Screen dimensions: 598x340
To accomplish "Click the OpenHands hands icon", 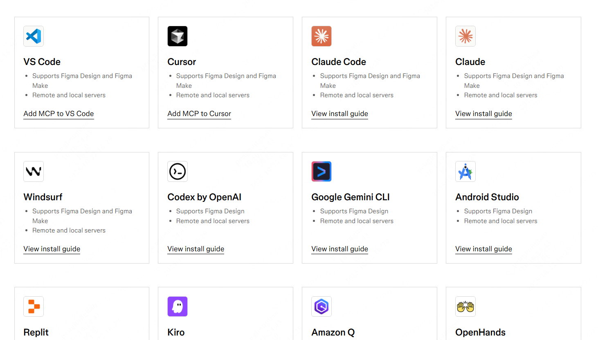I will click(465, 306).
